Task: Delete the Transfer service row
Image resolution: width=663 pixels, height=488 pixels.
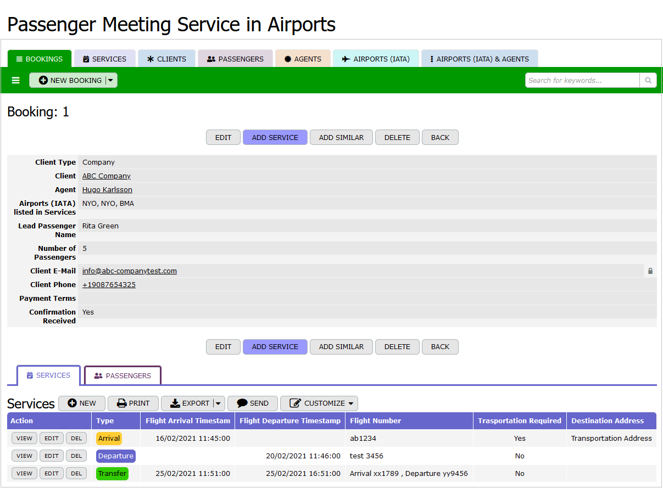Action: (76, 474)
